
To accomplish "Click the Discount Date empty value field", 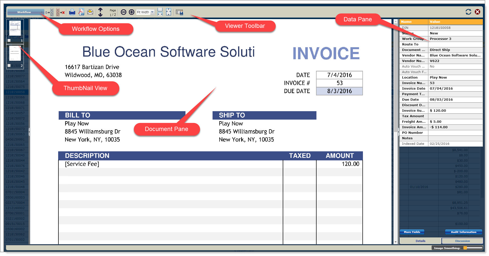I will tap(455, 105).
